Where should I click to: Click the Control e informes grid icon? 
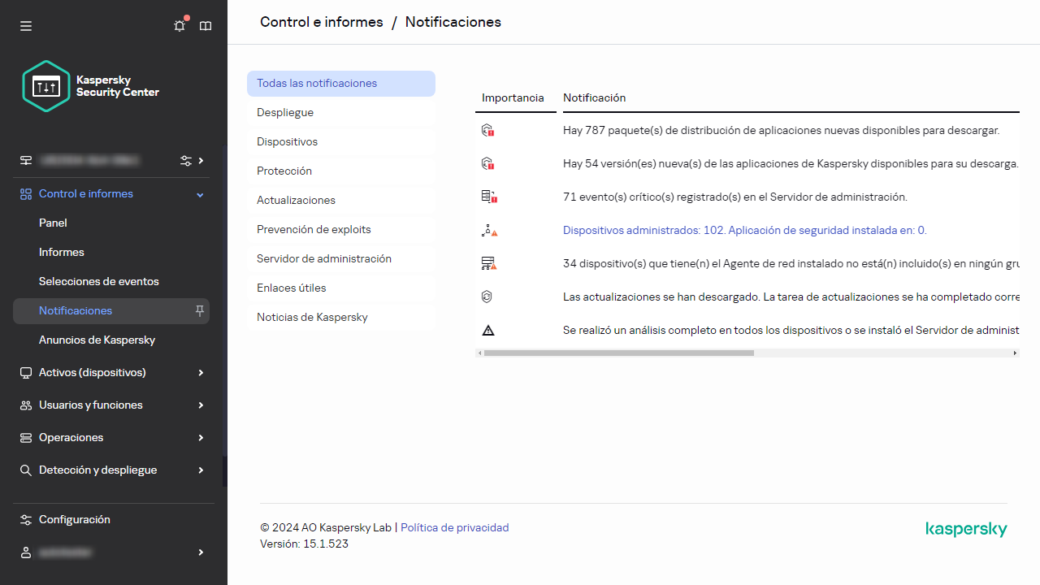pyautogui.click(x=26, y=194)
